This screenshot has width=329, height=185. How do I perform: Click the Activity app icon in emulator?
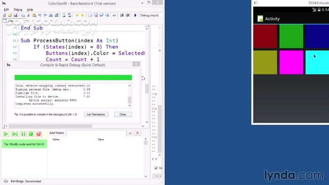pos(260,19)
